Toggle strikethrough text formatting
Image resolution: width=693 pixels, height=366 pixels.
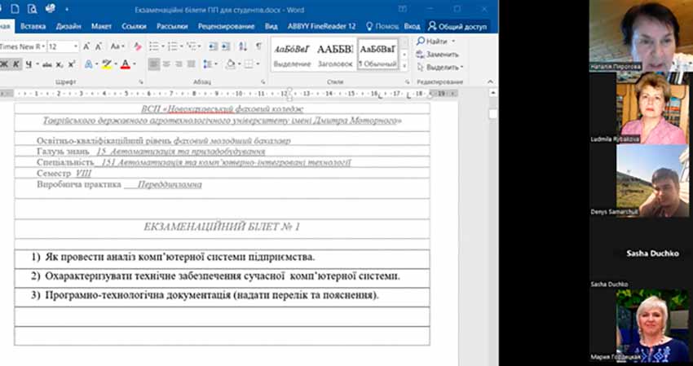point(46,64)
